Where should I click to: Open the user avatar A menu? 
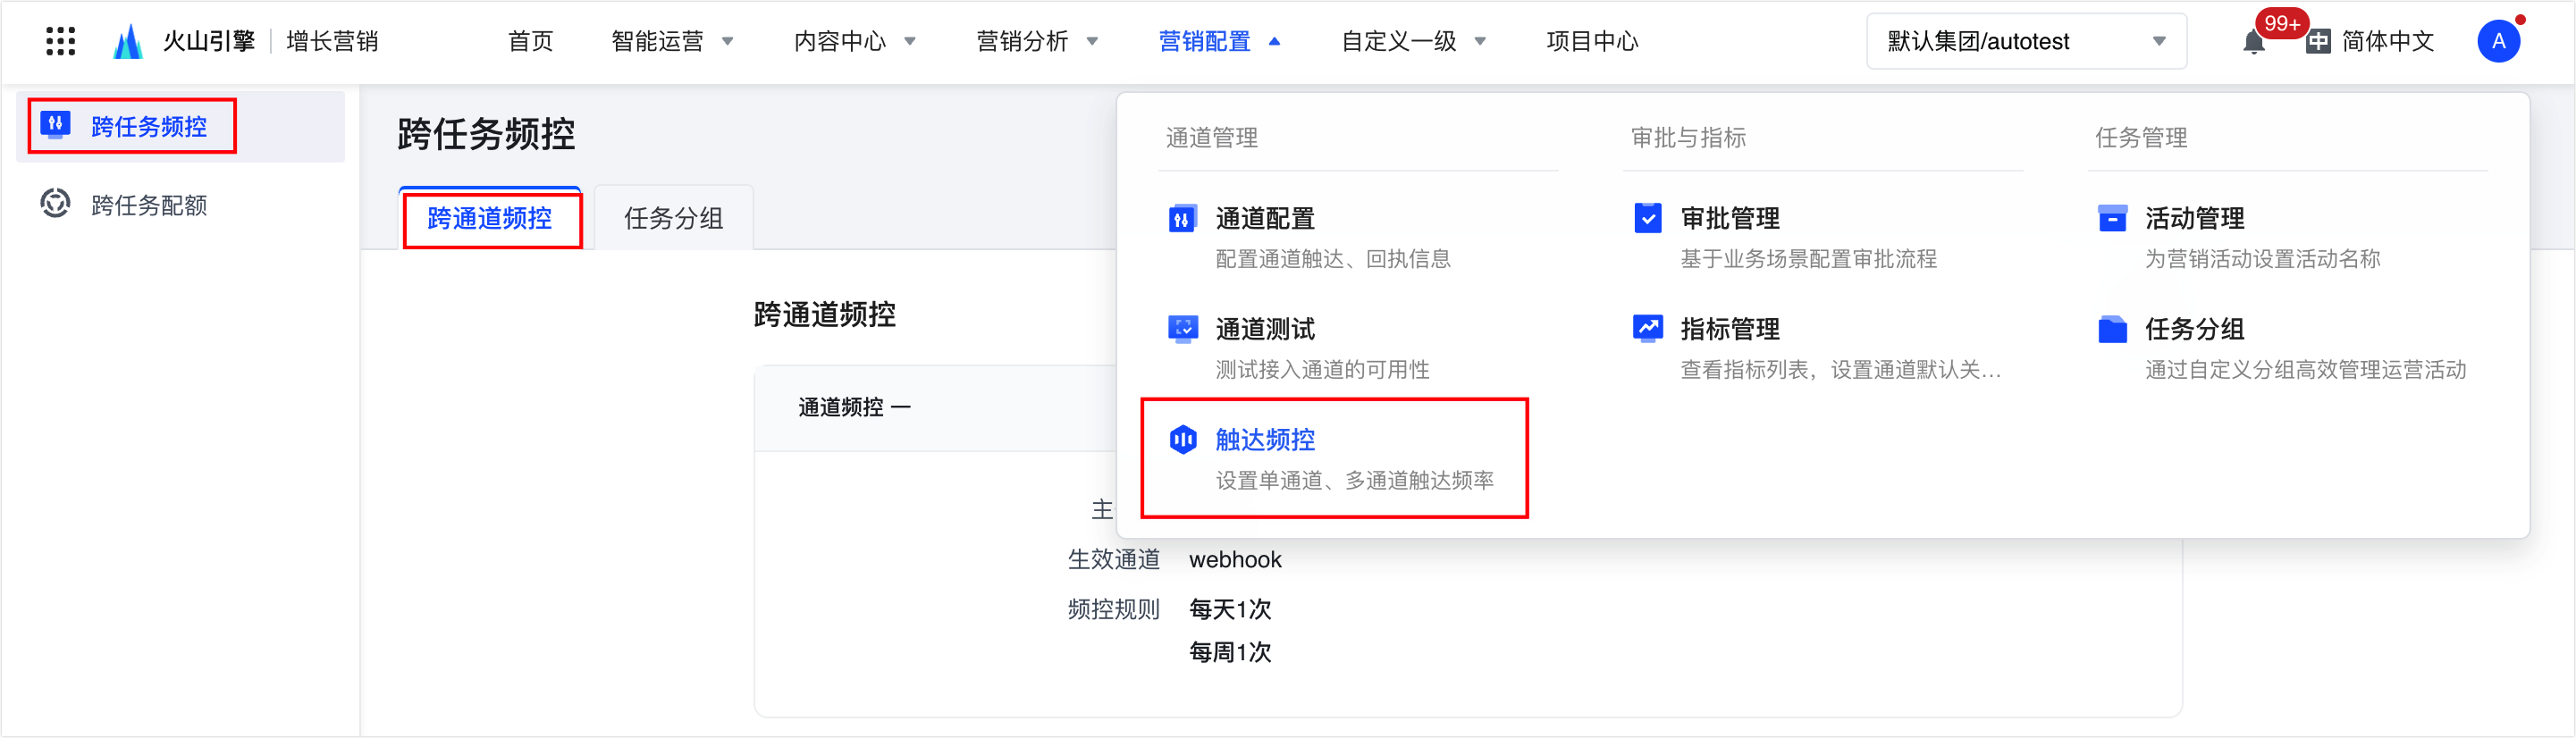pyautogui.click(x=2498, y=41)
